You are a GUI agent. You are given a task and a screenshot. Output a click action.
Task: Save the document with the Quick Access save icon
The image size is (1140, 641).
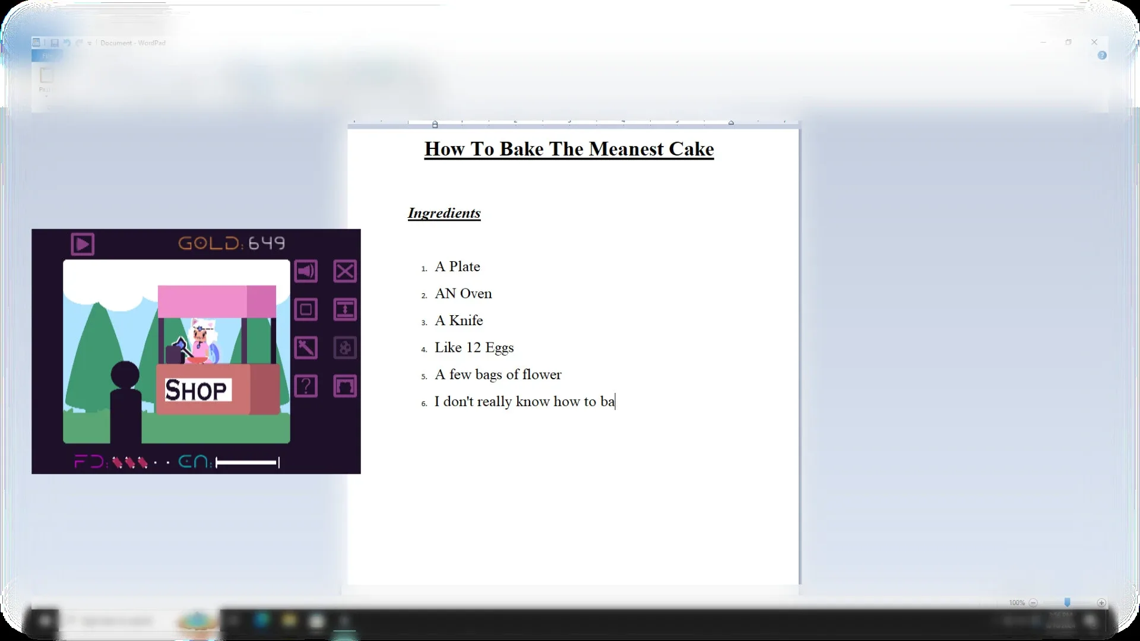(x=55, y=43)
